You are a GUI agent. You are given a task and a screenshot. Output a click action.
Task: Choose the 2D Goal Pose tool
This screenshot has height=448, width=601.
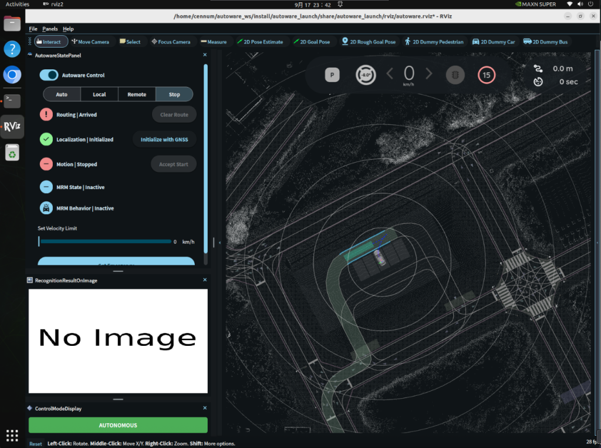click(313, 42)
